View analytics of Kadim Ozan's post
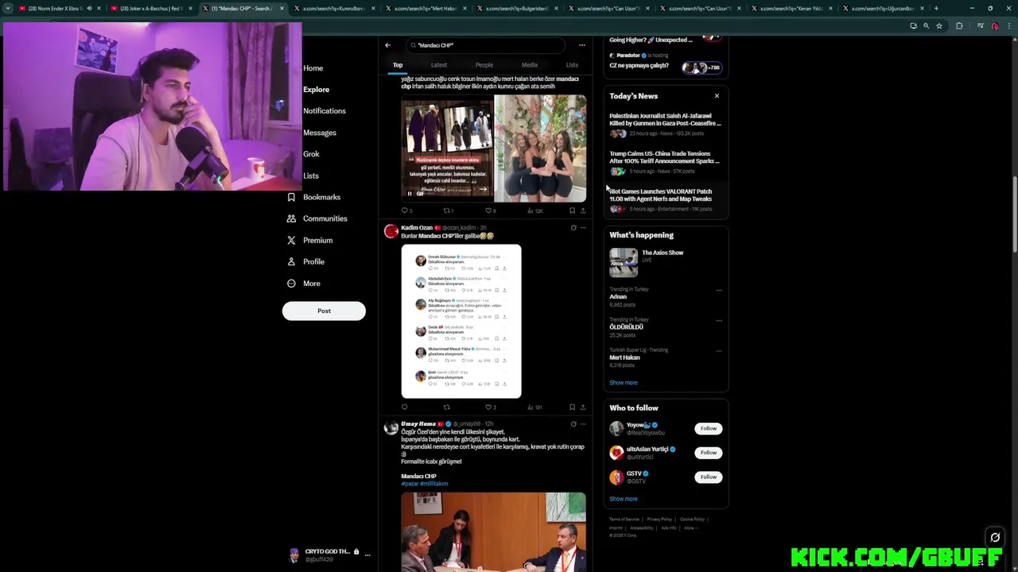The height and width of the screenshot is (572, 1018). tap(535, 407)
